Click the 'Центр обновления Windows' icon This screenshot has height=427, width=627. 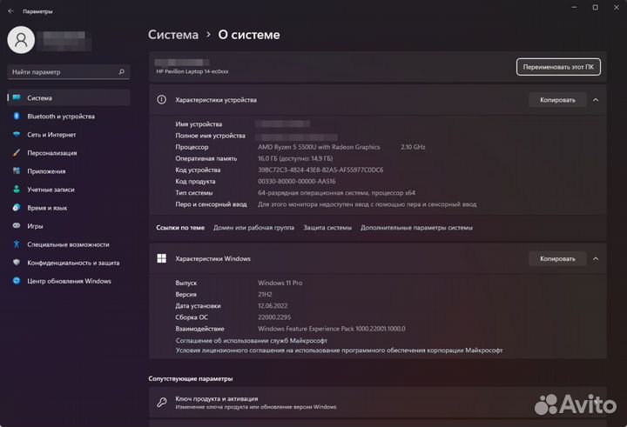click(17, 281)
